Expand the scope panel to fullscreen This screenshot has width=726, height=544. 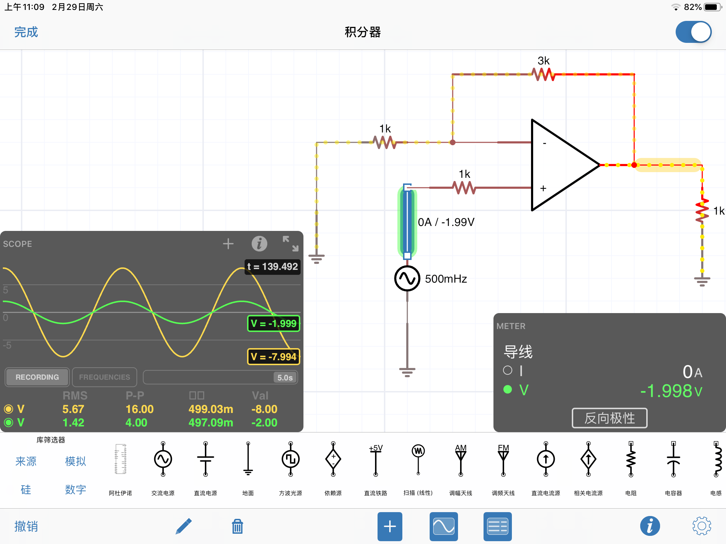click(290, 244)
